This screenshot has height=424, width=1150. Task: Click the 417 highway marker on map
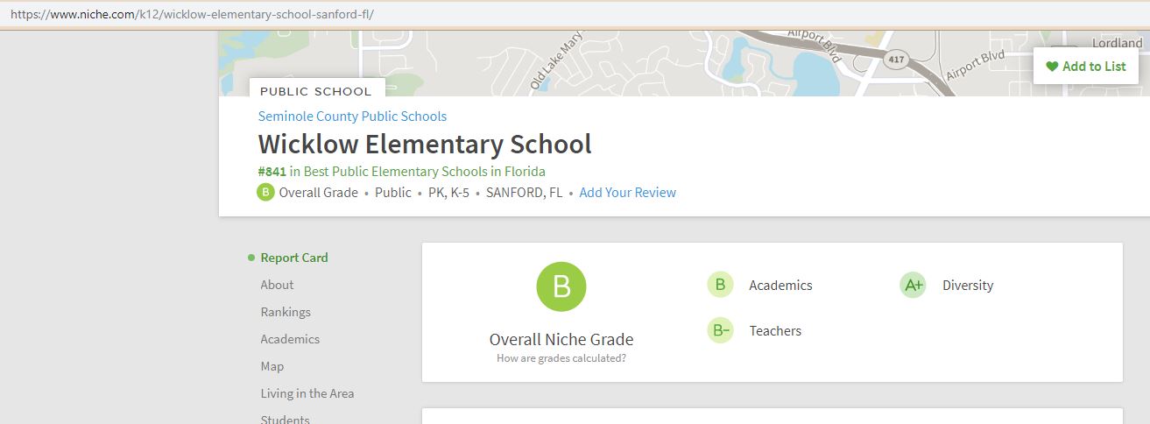(895, 60)
